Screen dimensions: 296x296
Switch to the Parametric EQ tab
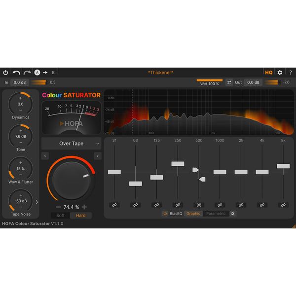click(x=216, y=214)
